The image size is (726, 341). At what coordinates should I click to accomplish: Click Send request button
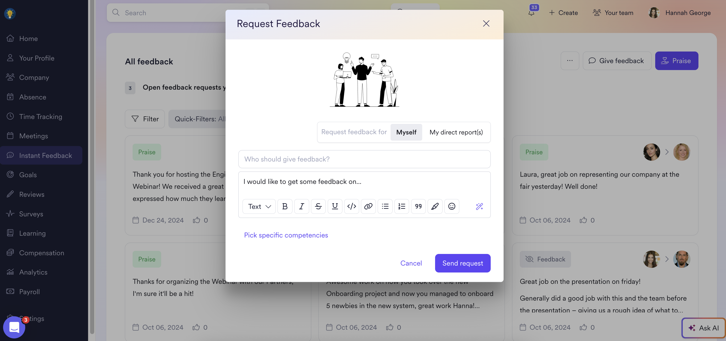(x=462, y=263)
